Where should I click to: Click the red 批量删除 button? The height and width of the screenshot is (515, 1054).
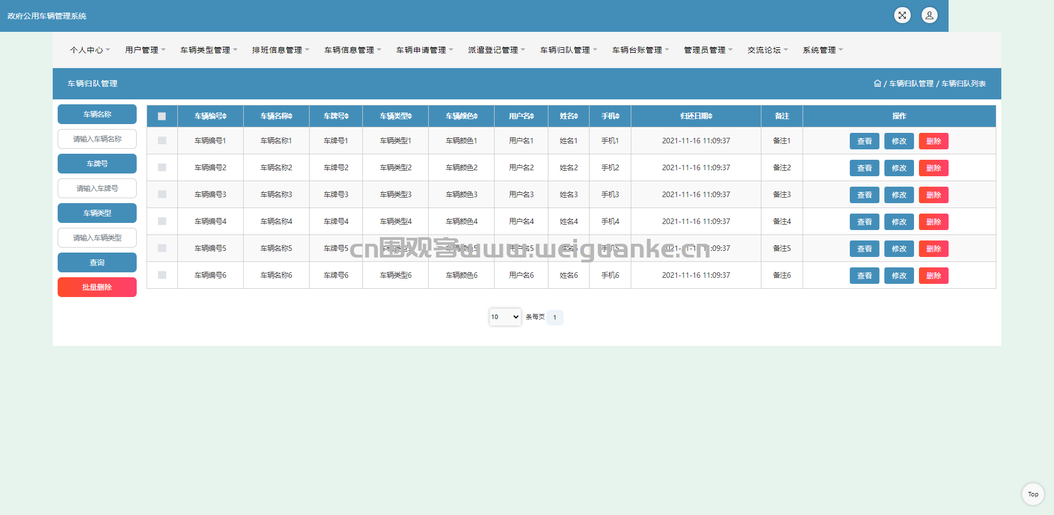coord(97,287)
